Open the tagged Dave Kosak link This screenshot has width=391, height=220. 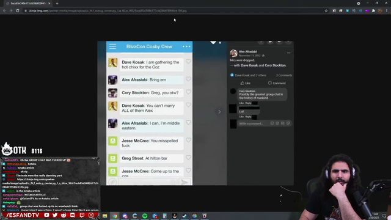249,65
